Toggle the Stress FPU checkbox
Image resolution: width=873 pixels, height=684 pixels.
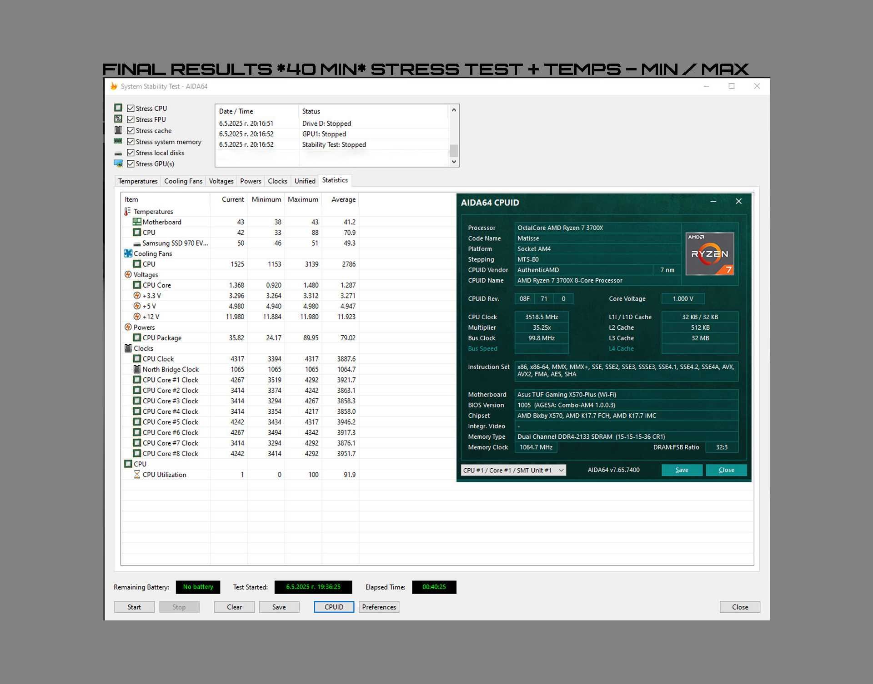(x=130, y=119)
